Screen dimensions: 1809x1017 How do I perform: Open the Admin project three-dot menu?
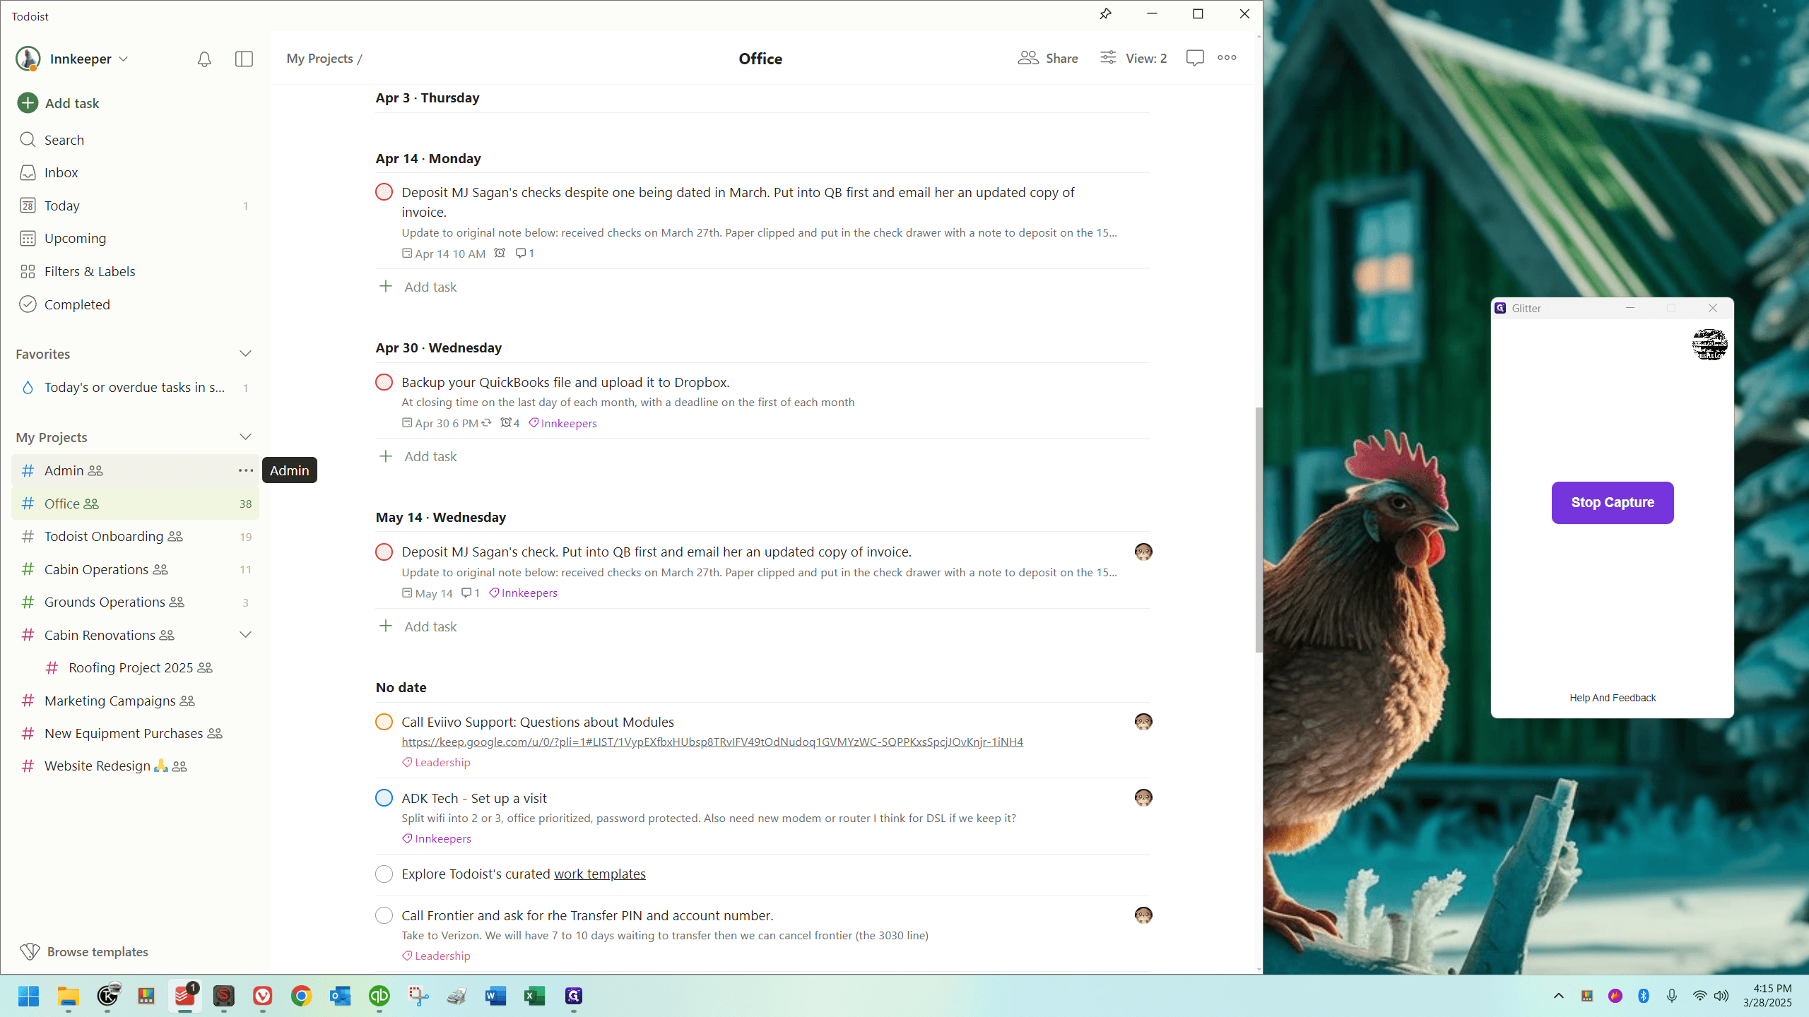[x=245, y=470]
